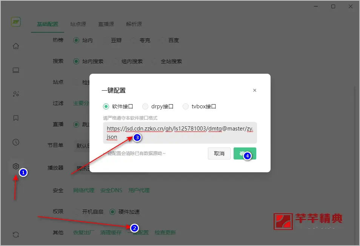The height and width of the screenshot is (246, 360).
Task: Click the refresh icon in sidebar
Action: (16, 235)
